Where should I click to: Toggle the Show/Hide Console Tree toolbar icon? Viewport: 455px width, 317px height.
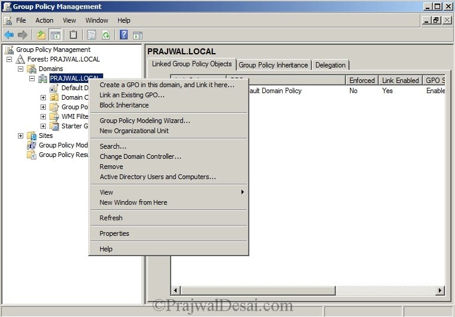tap(55, 35)
